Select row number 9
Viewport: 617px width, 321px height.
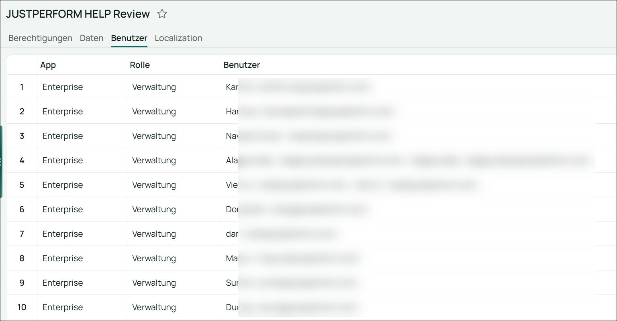pyautogui.click(x=22, y=282)
